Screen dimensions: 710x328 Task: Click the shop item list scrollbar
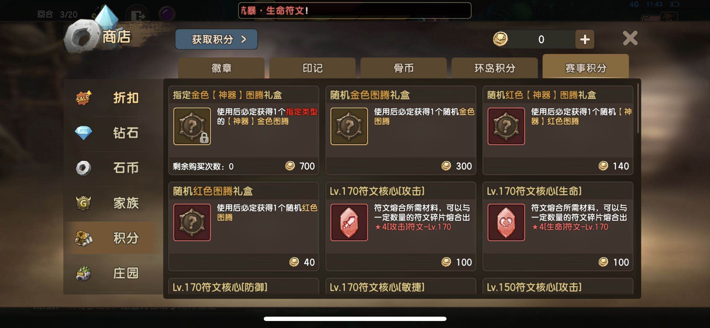[x=638, y=108]
